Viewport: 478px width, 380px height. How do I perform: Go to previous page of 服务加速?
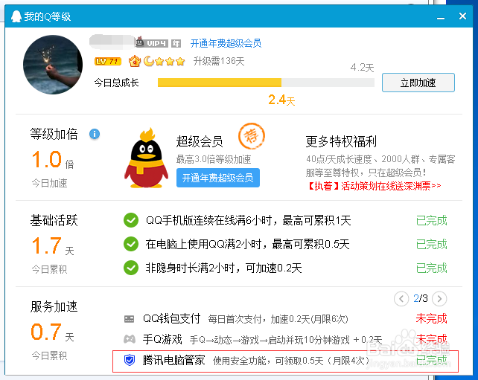point(401,299)
